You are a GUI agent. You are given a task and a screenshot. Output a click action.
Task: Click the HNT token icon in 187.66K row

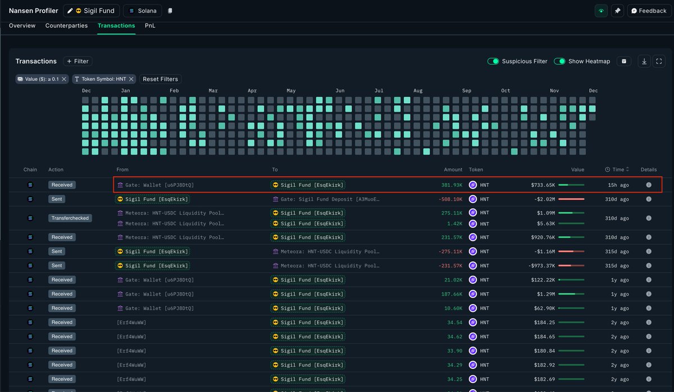click(473, 294)
